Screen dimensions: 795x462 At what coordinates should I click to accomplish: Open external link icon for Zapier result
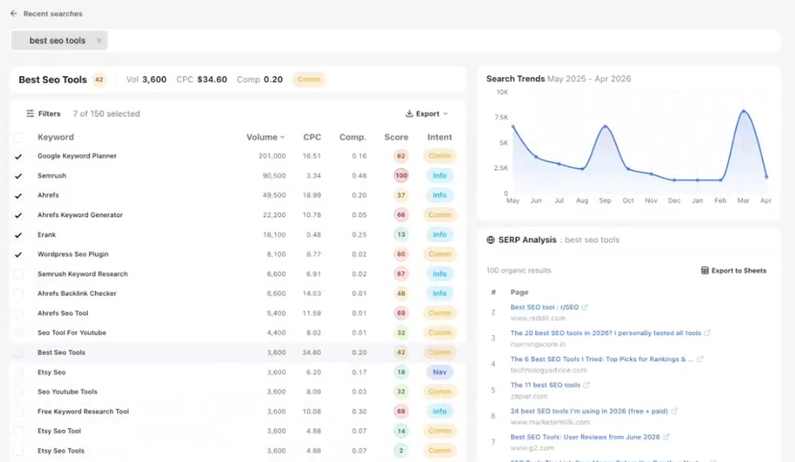[x=586, y=385]
